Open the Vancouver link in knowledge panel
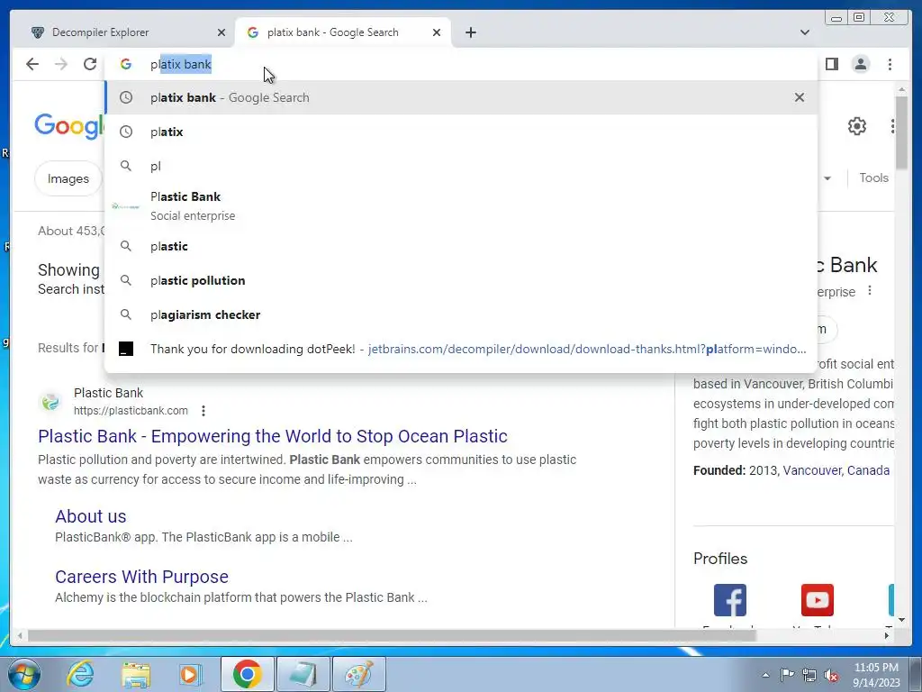 click(812, 470)
